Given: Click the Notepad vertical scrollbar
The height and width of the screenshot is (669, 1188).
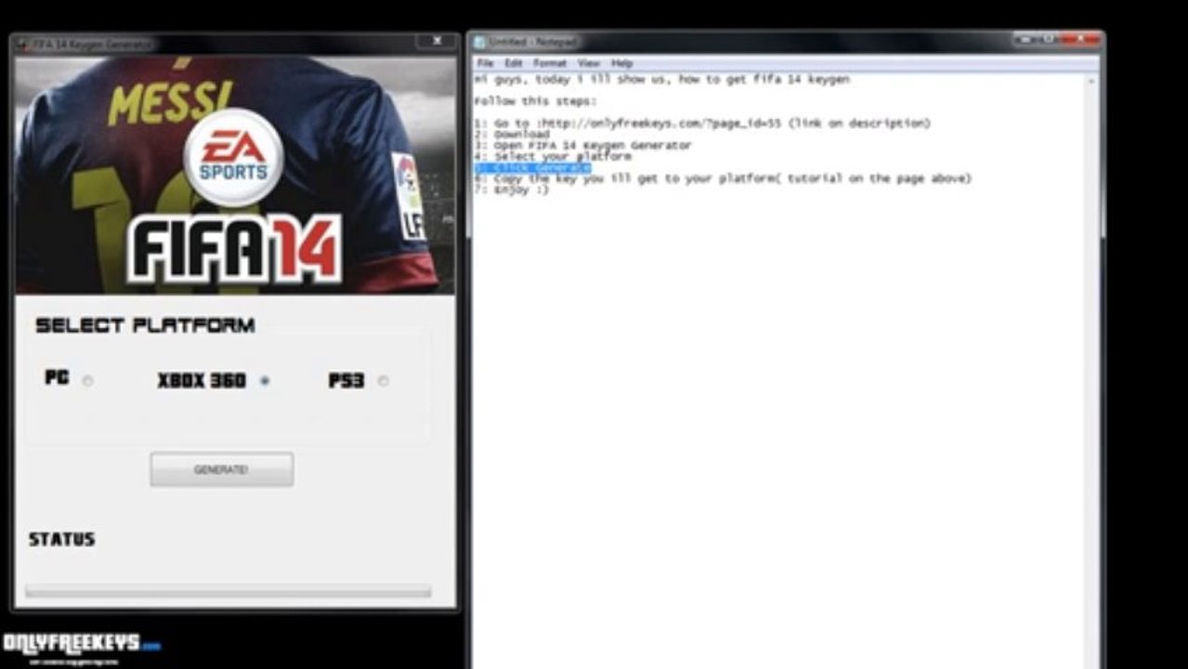Looking at the screenshot, I should (1091, 371).
